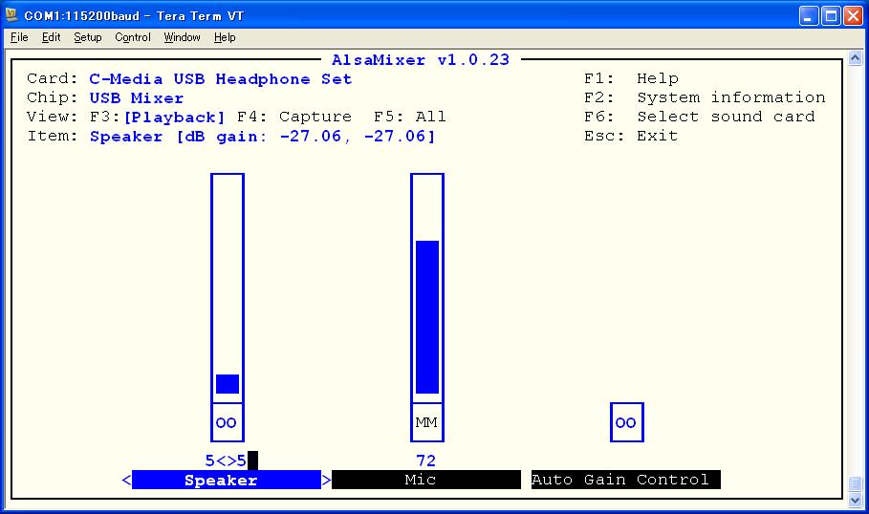
Task: Minimize the Tera Term window
Action: click(809, 15)
